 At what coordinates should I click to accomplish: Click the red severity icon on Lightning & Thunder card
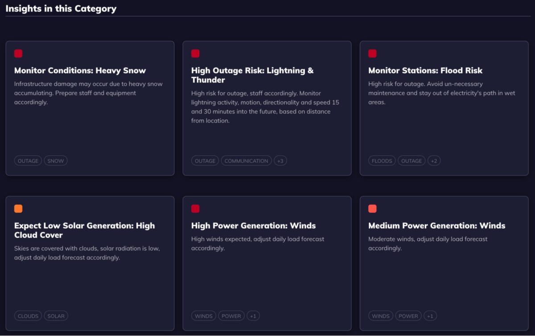195,53
